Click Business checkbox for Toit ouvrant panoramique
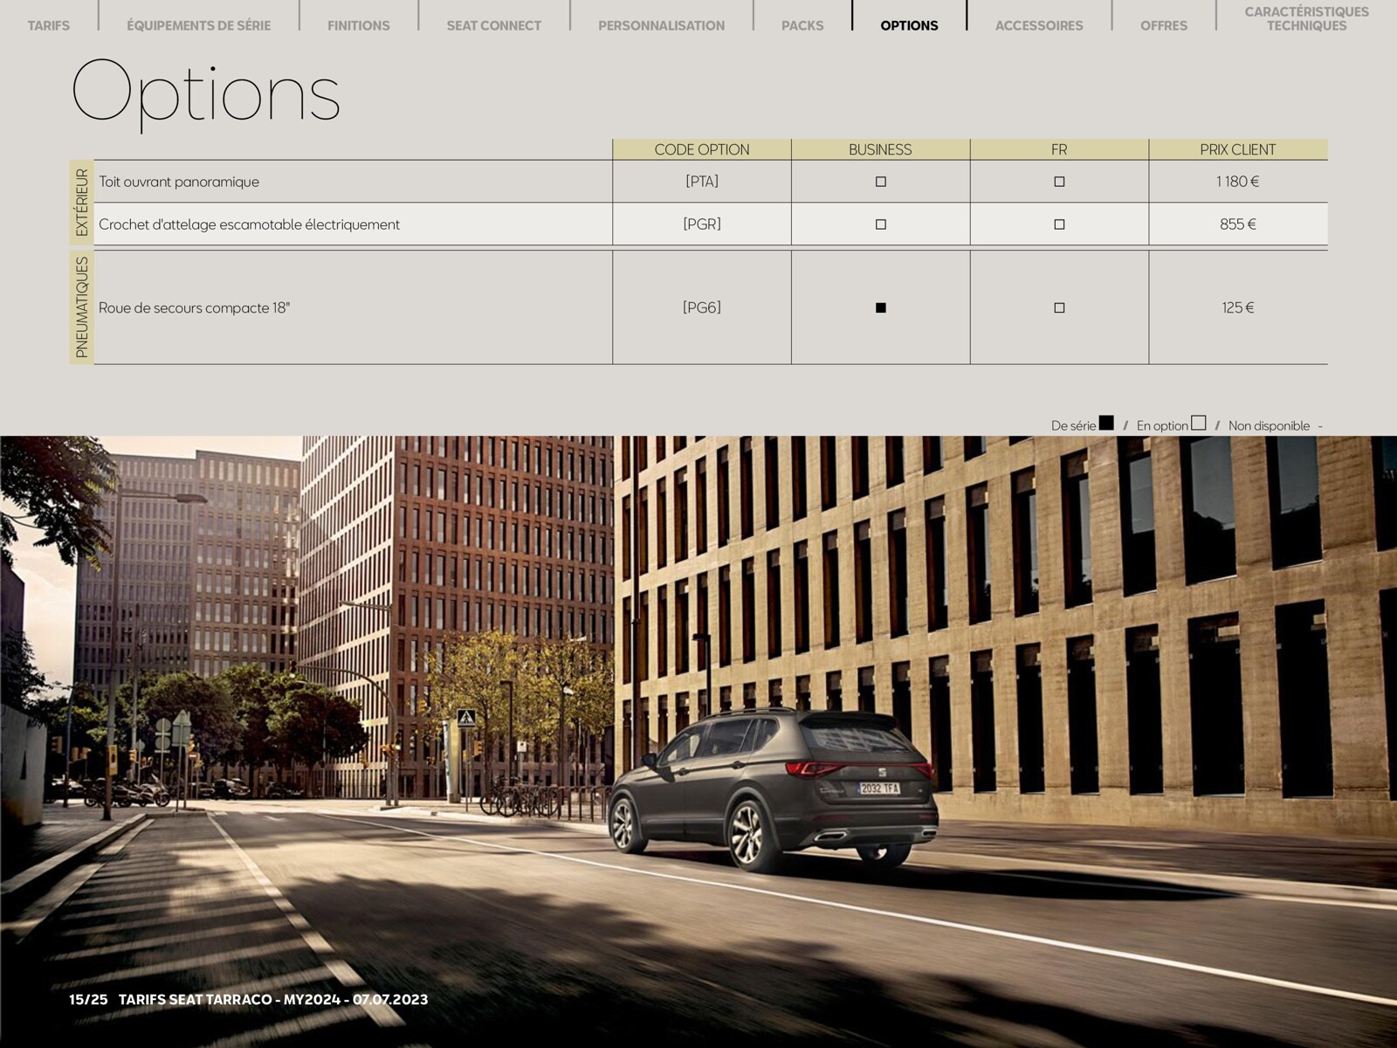Image resolution: width=1397 pixels, height=1048 pixels. coord(880,182)
